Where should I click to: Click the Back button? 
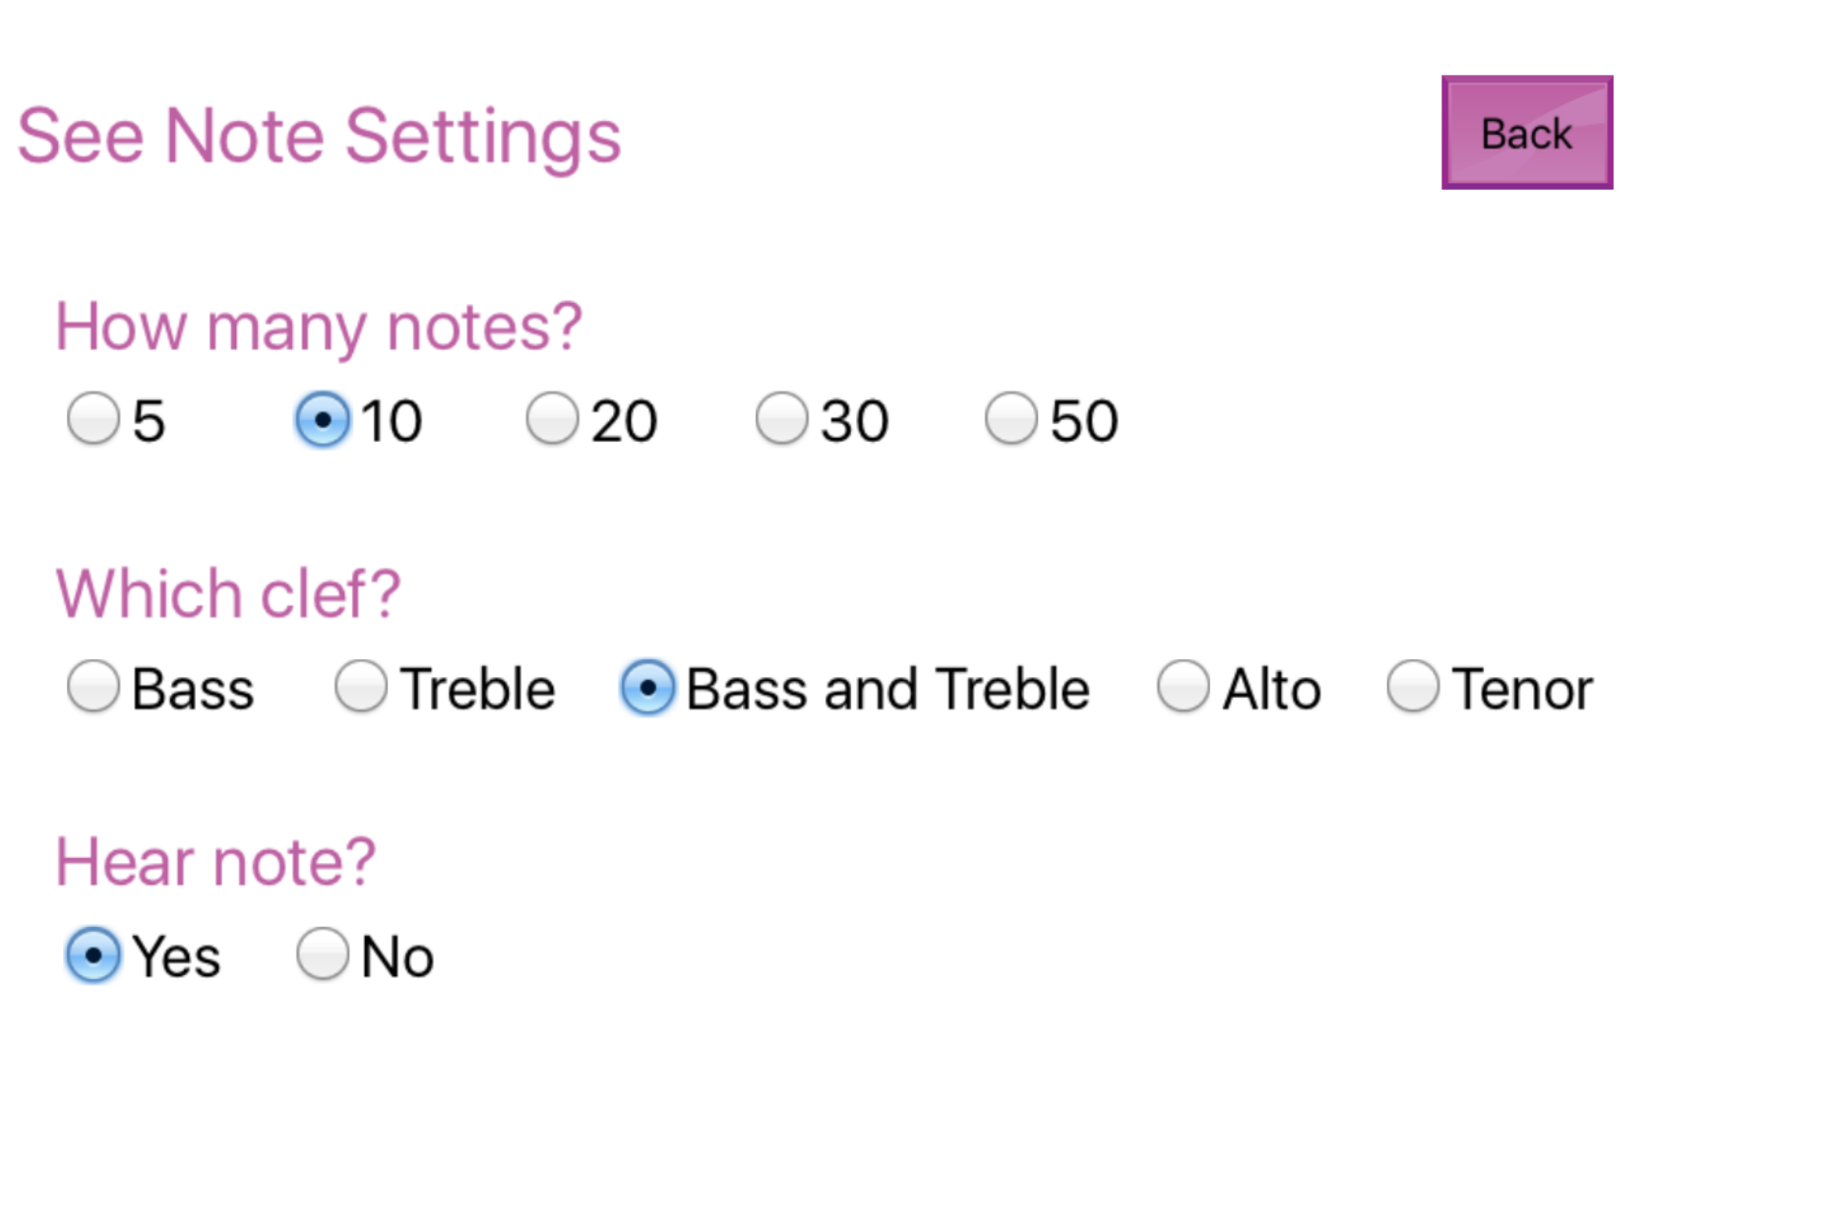click(1526, 133)
